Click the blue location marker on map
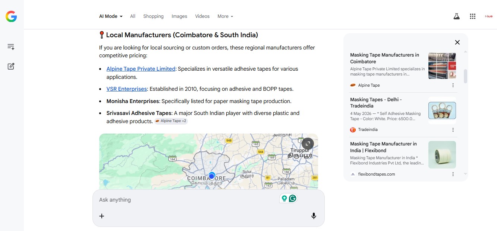 (x=212, y=176)
